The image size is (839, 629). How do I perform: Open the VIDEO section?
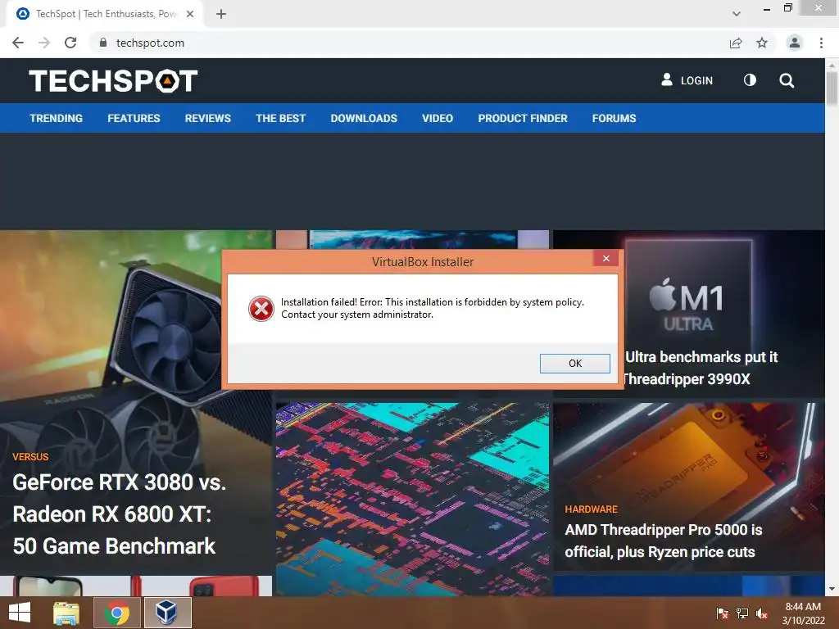point(438,118)
